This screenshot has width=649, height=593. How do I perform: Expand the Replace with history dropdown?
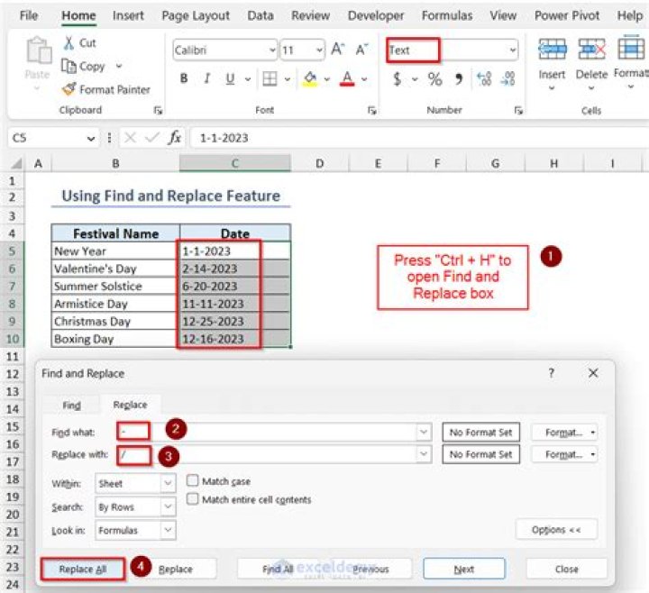pos(424,454)
